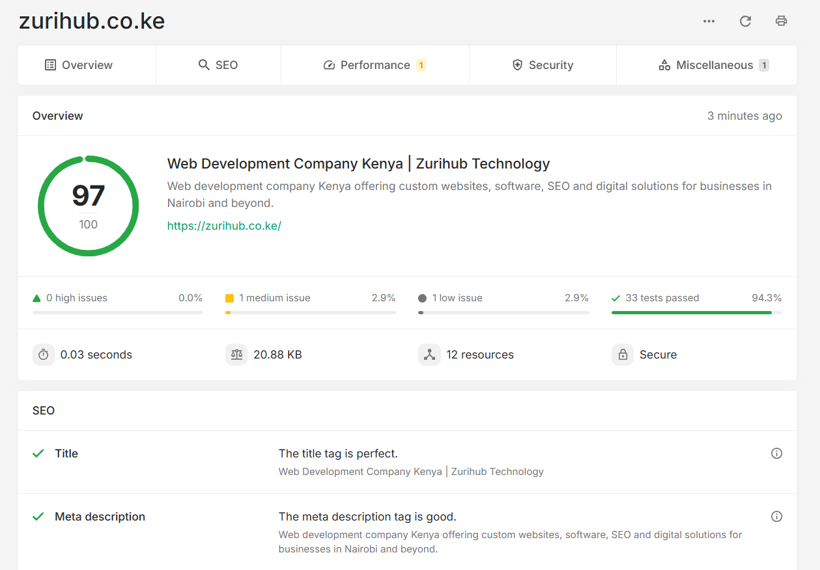Expand details for 33 tests passed

point(655,297)
